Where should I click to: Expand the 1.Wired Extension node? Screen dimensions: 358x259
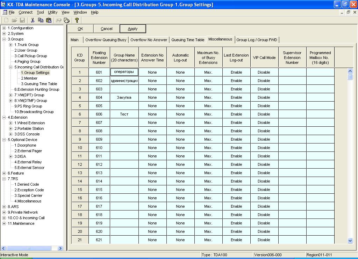pyautogui.click(x=10, y=123)
